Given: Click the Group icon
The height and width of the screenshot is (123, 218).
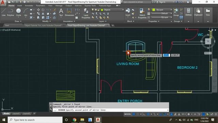Looking at the screenshot, I should [176, 12].
